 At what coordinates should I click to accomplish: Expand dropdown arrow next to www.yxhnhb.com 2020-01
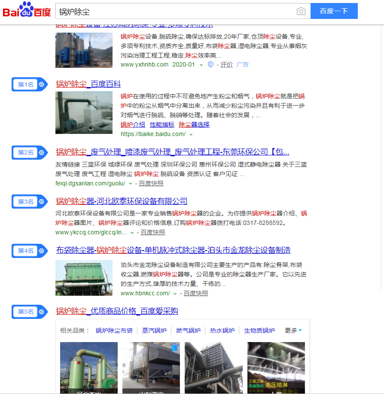point(201,65)
